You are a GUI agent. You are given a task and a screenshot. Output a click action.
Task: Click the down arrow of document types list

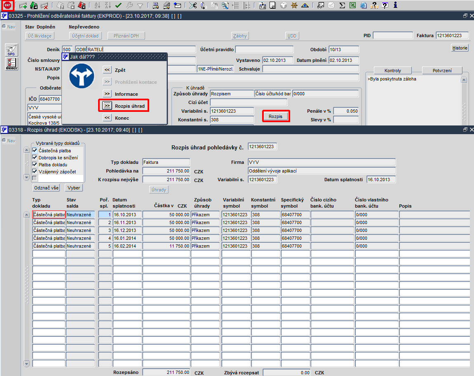(27, 177)
